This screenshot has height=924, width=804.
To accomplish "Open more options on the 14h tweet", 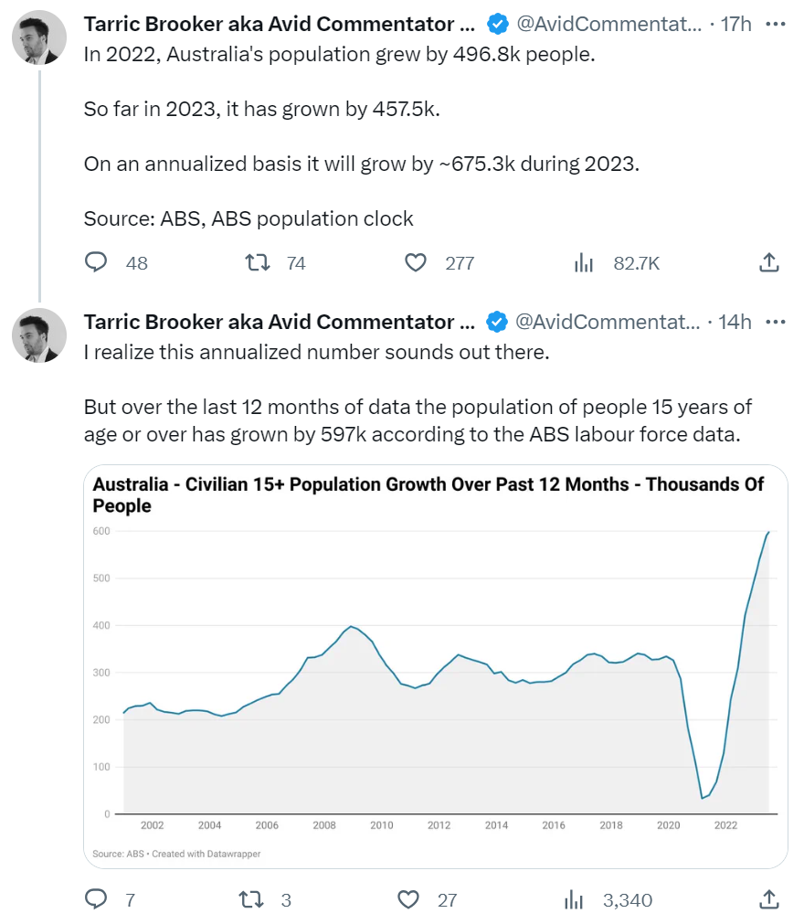I will (x=775, y=322).
